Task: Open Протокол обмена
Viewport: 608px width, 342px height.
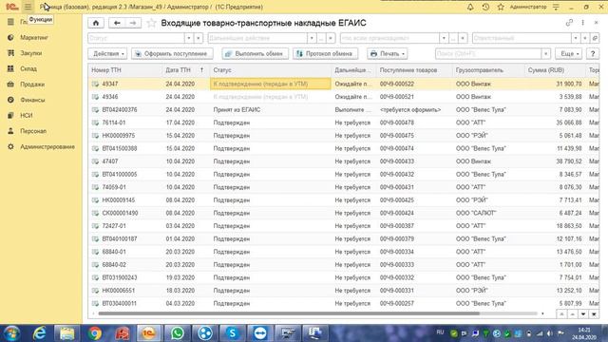Action: pos(325,53)
